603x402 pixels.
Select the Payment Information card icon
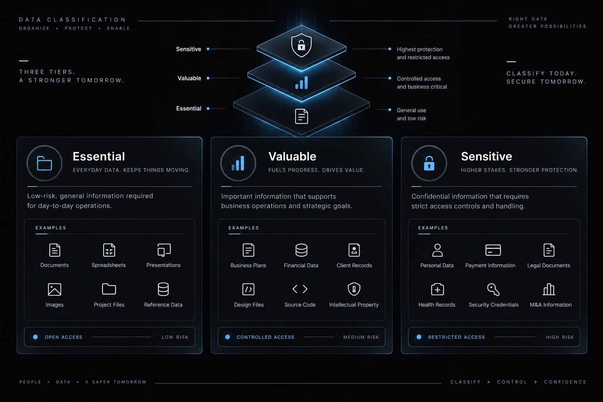click(493, 250)
